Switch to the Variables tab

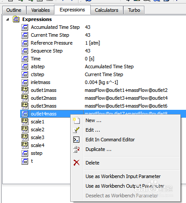point(40,10)
